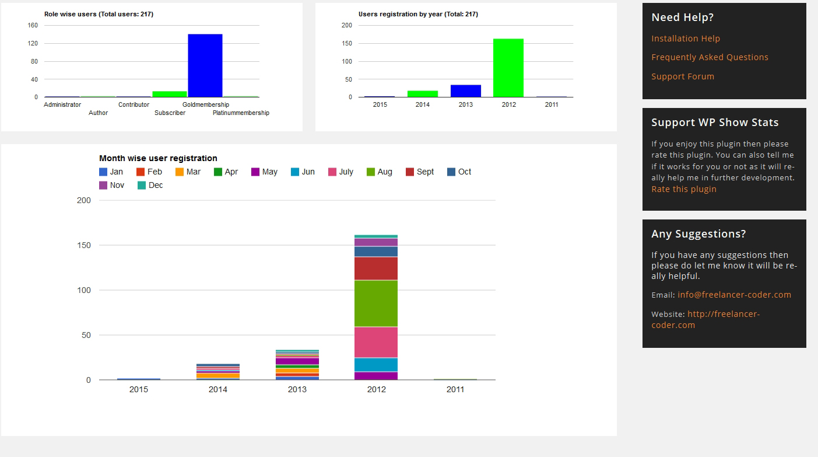This screenshot has height=457, width=818.
Task: Click the May legend color swatch
Action: 255,172
